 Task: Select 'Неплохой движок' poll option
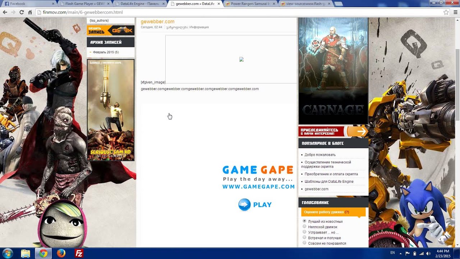[304, 227]
